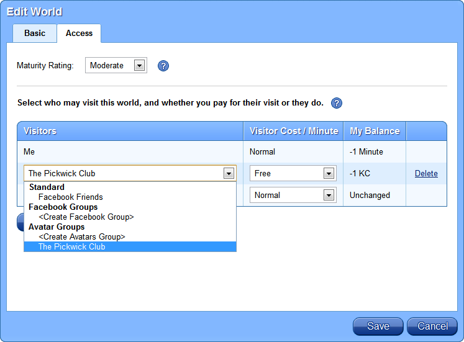Select <Create Facebook Group> option

pyautogui.click(x=86, y=217)
